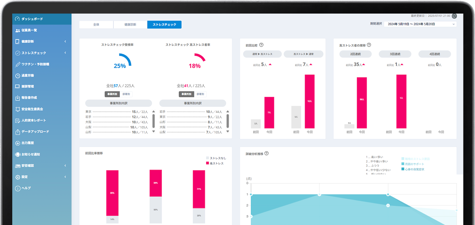Screen dimensions: 475x225
Task: Select the 過重労働 clock icon
Action: (x=17, y=76)
